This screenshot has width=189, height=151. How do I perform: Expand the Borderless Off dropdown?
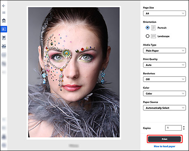pyautogui.click(x=165, y=79)
